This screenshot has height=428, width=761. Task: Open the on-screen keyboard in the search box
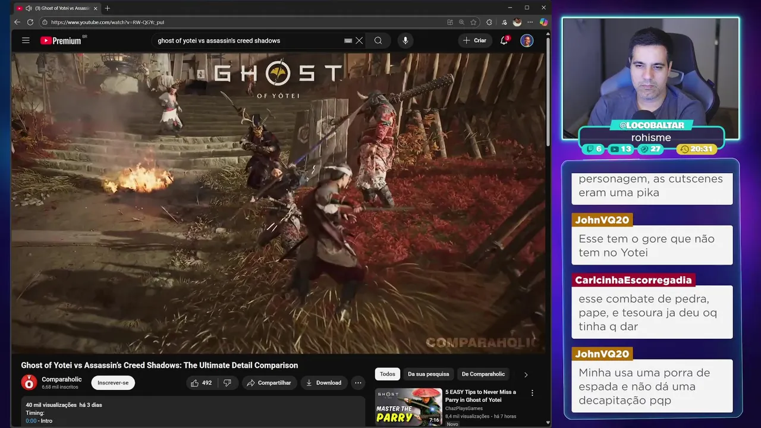coord(348,40)
